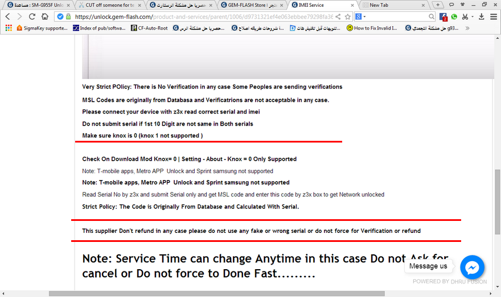Open the DHRU FUSION powered-by link
Viewport: 501px width, 297px height.
469,282
